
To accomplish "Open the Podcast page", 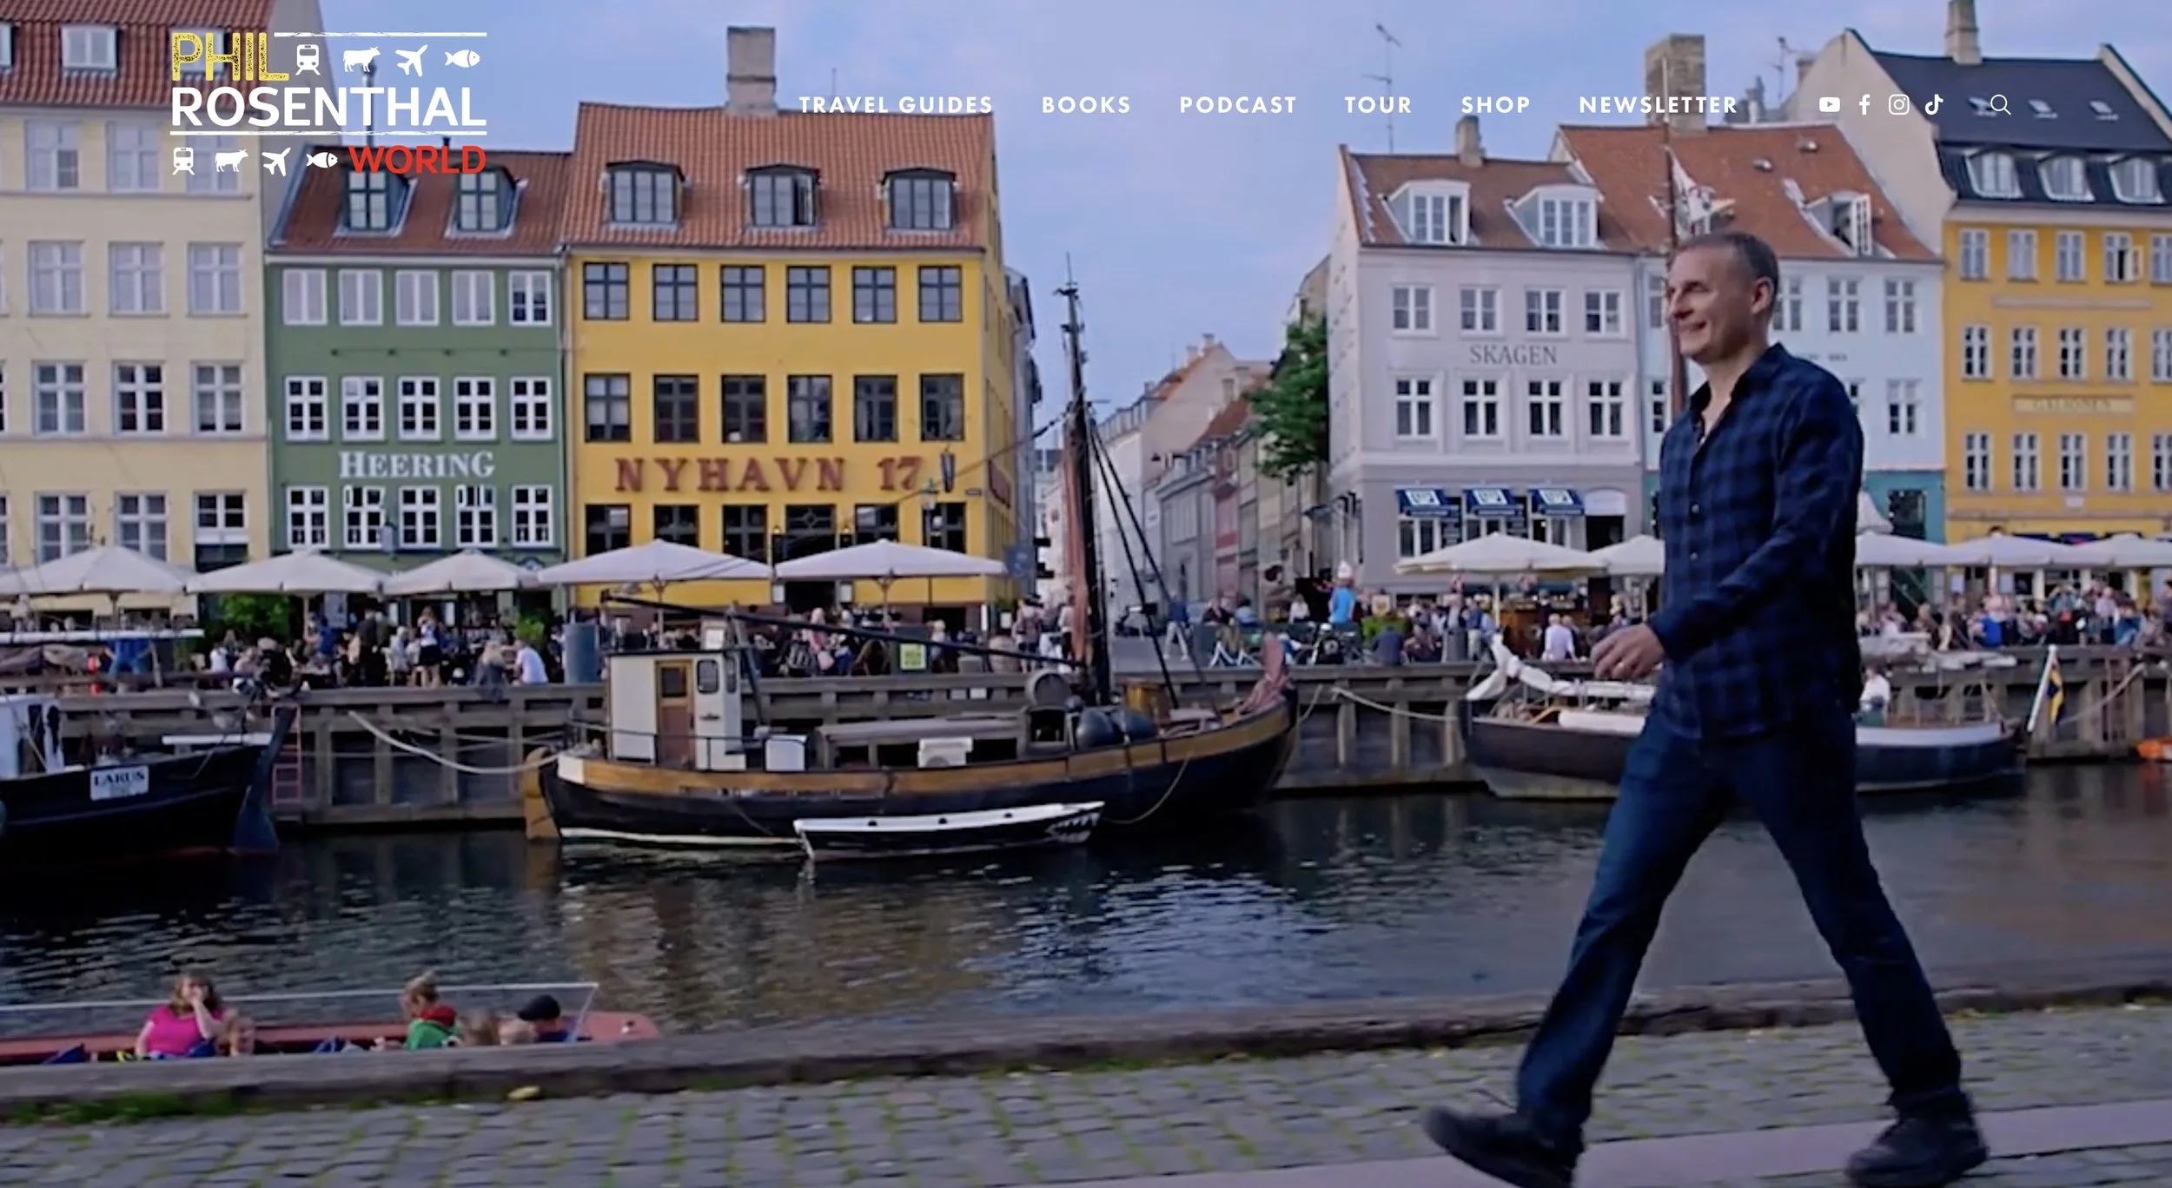I will point(1237,105).
